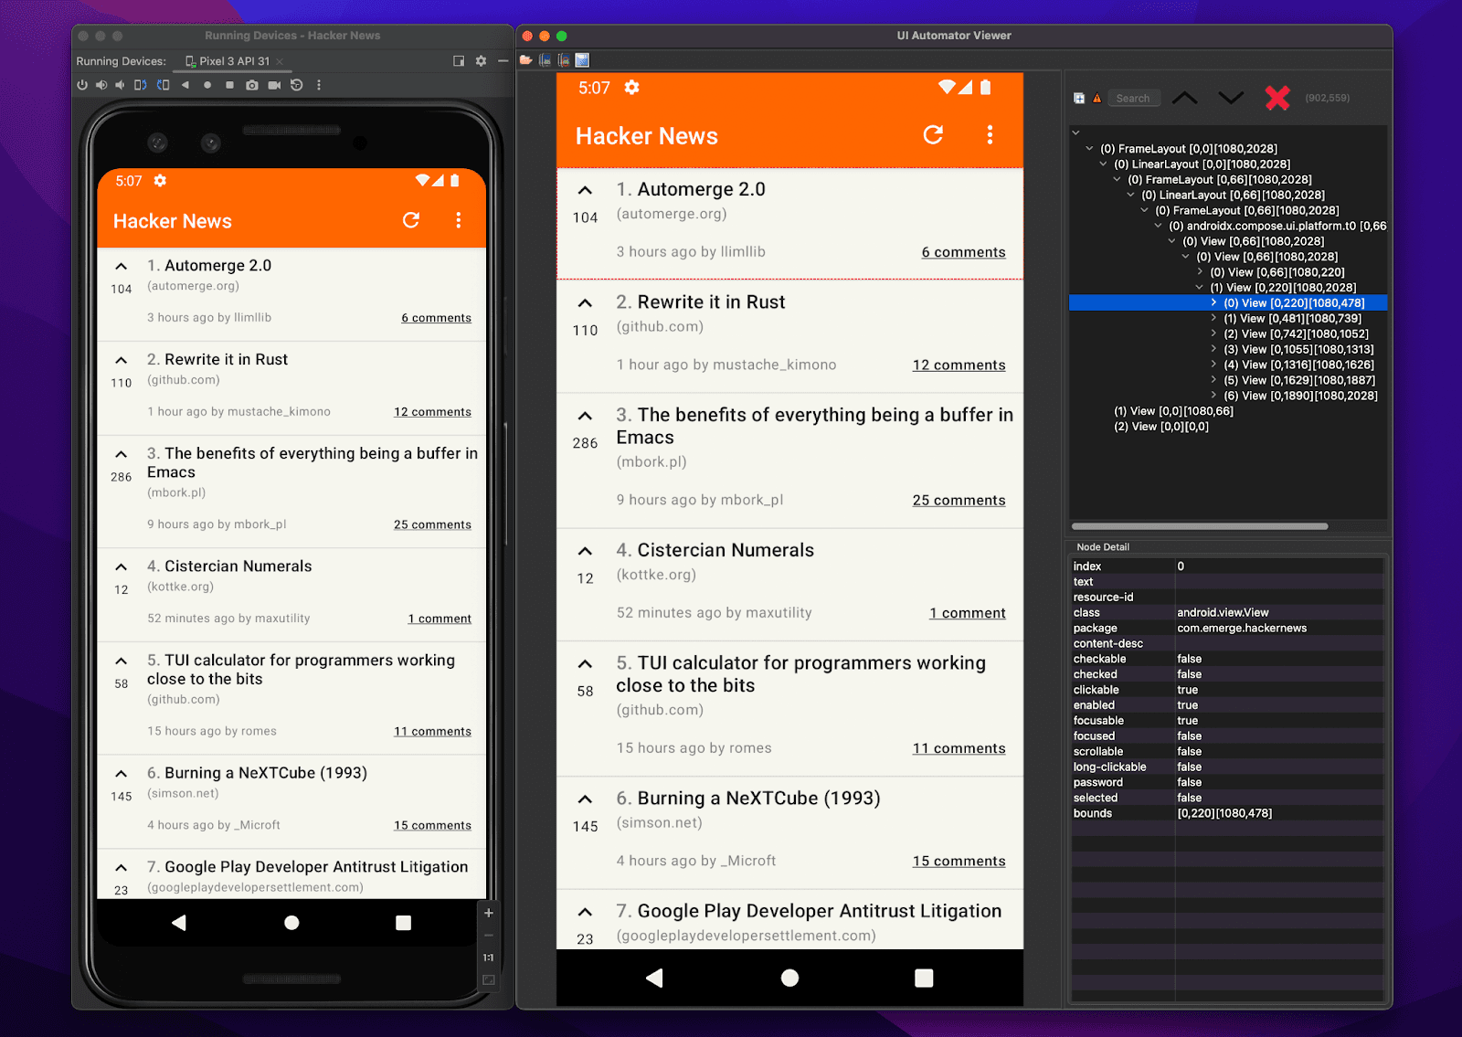Capture a new device screenshot
The image size is (1462, 1037).
tap(546, 59)
